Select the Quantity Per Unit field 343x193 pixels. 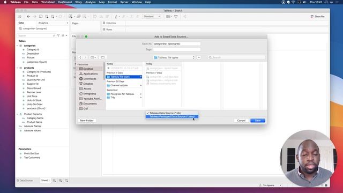35,80
